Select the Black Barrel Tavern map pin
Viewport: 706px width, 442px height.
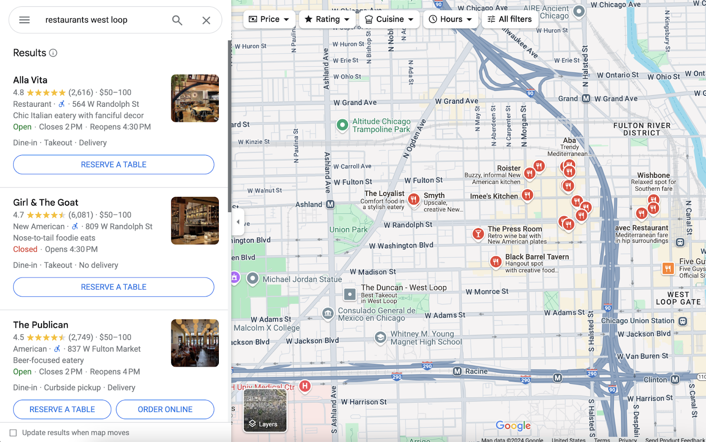(496, 262)
